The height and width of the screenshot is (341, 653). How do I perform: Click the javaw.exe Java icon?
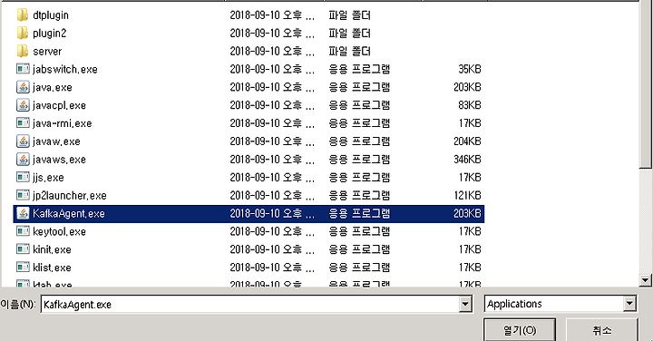[23, 141]
